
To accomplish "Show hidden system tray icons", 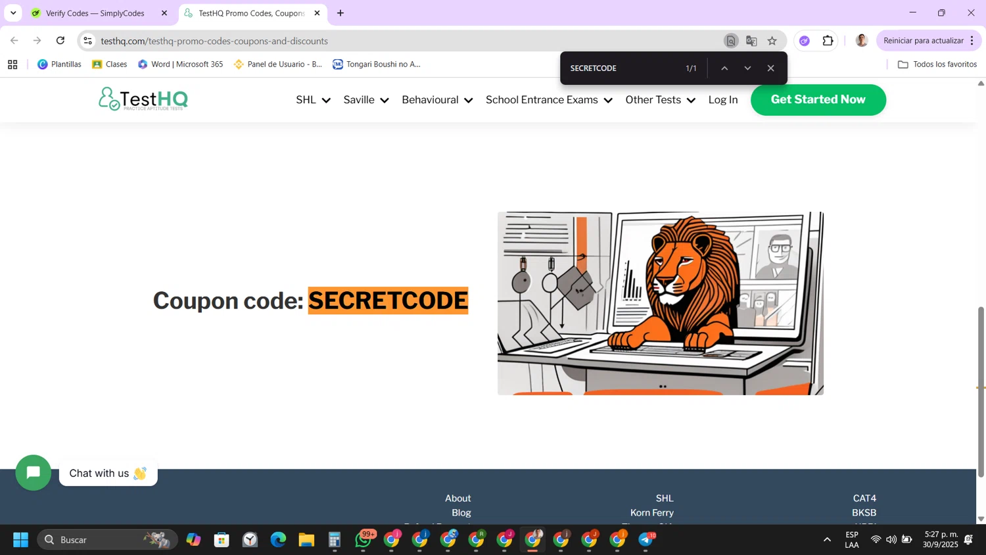I will [827, 540].
